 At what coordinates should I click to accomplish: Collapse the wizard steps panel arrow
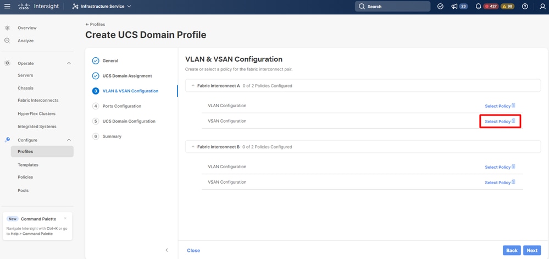[167, 250]
